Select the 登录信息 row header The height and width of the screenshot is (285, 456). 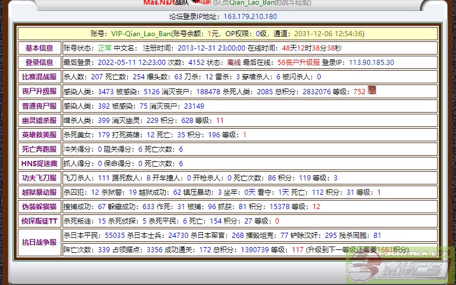39,63
